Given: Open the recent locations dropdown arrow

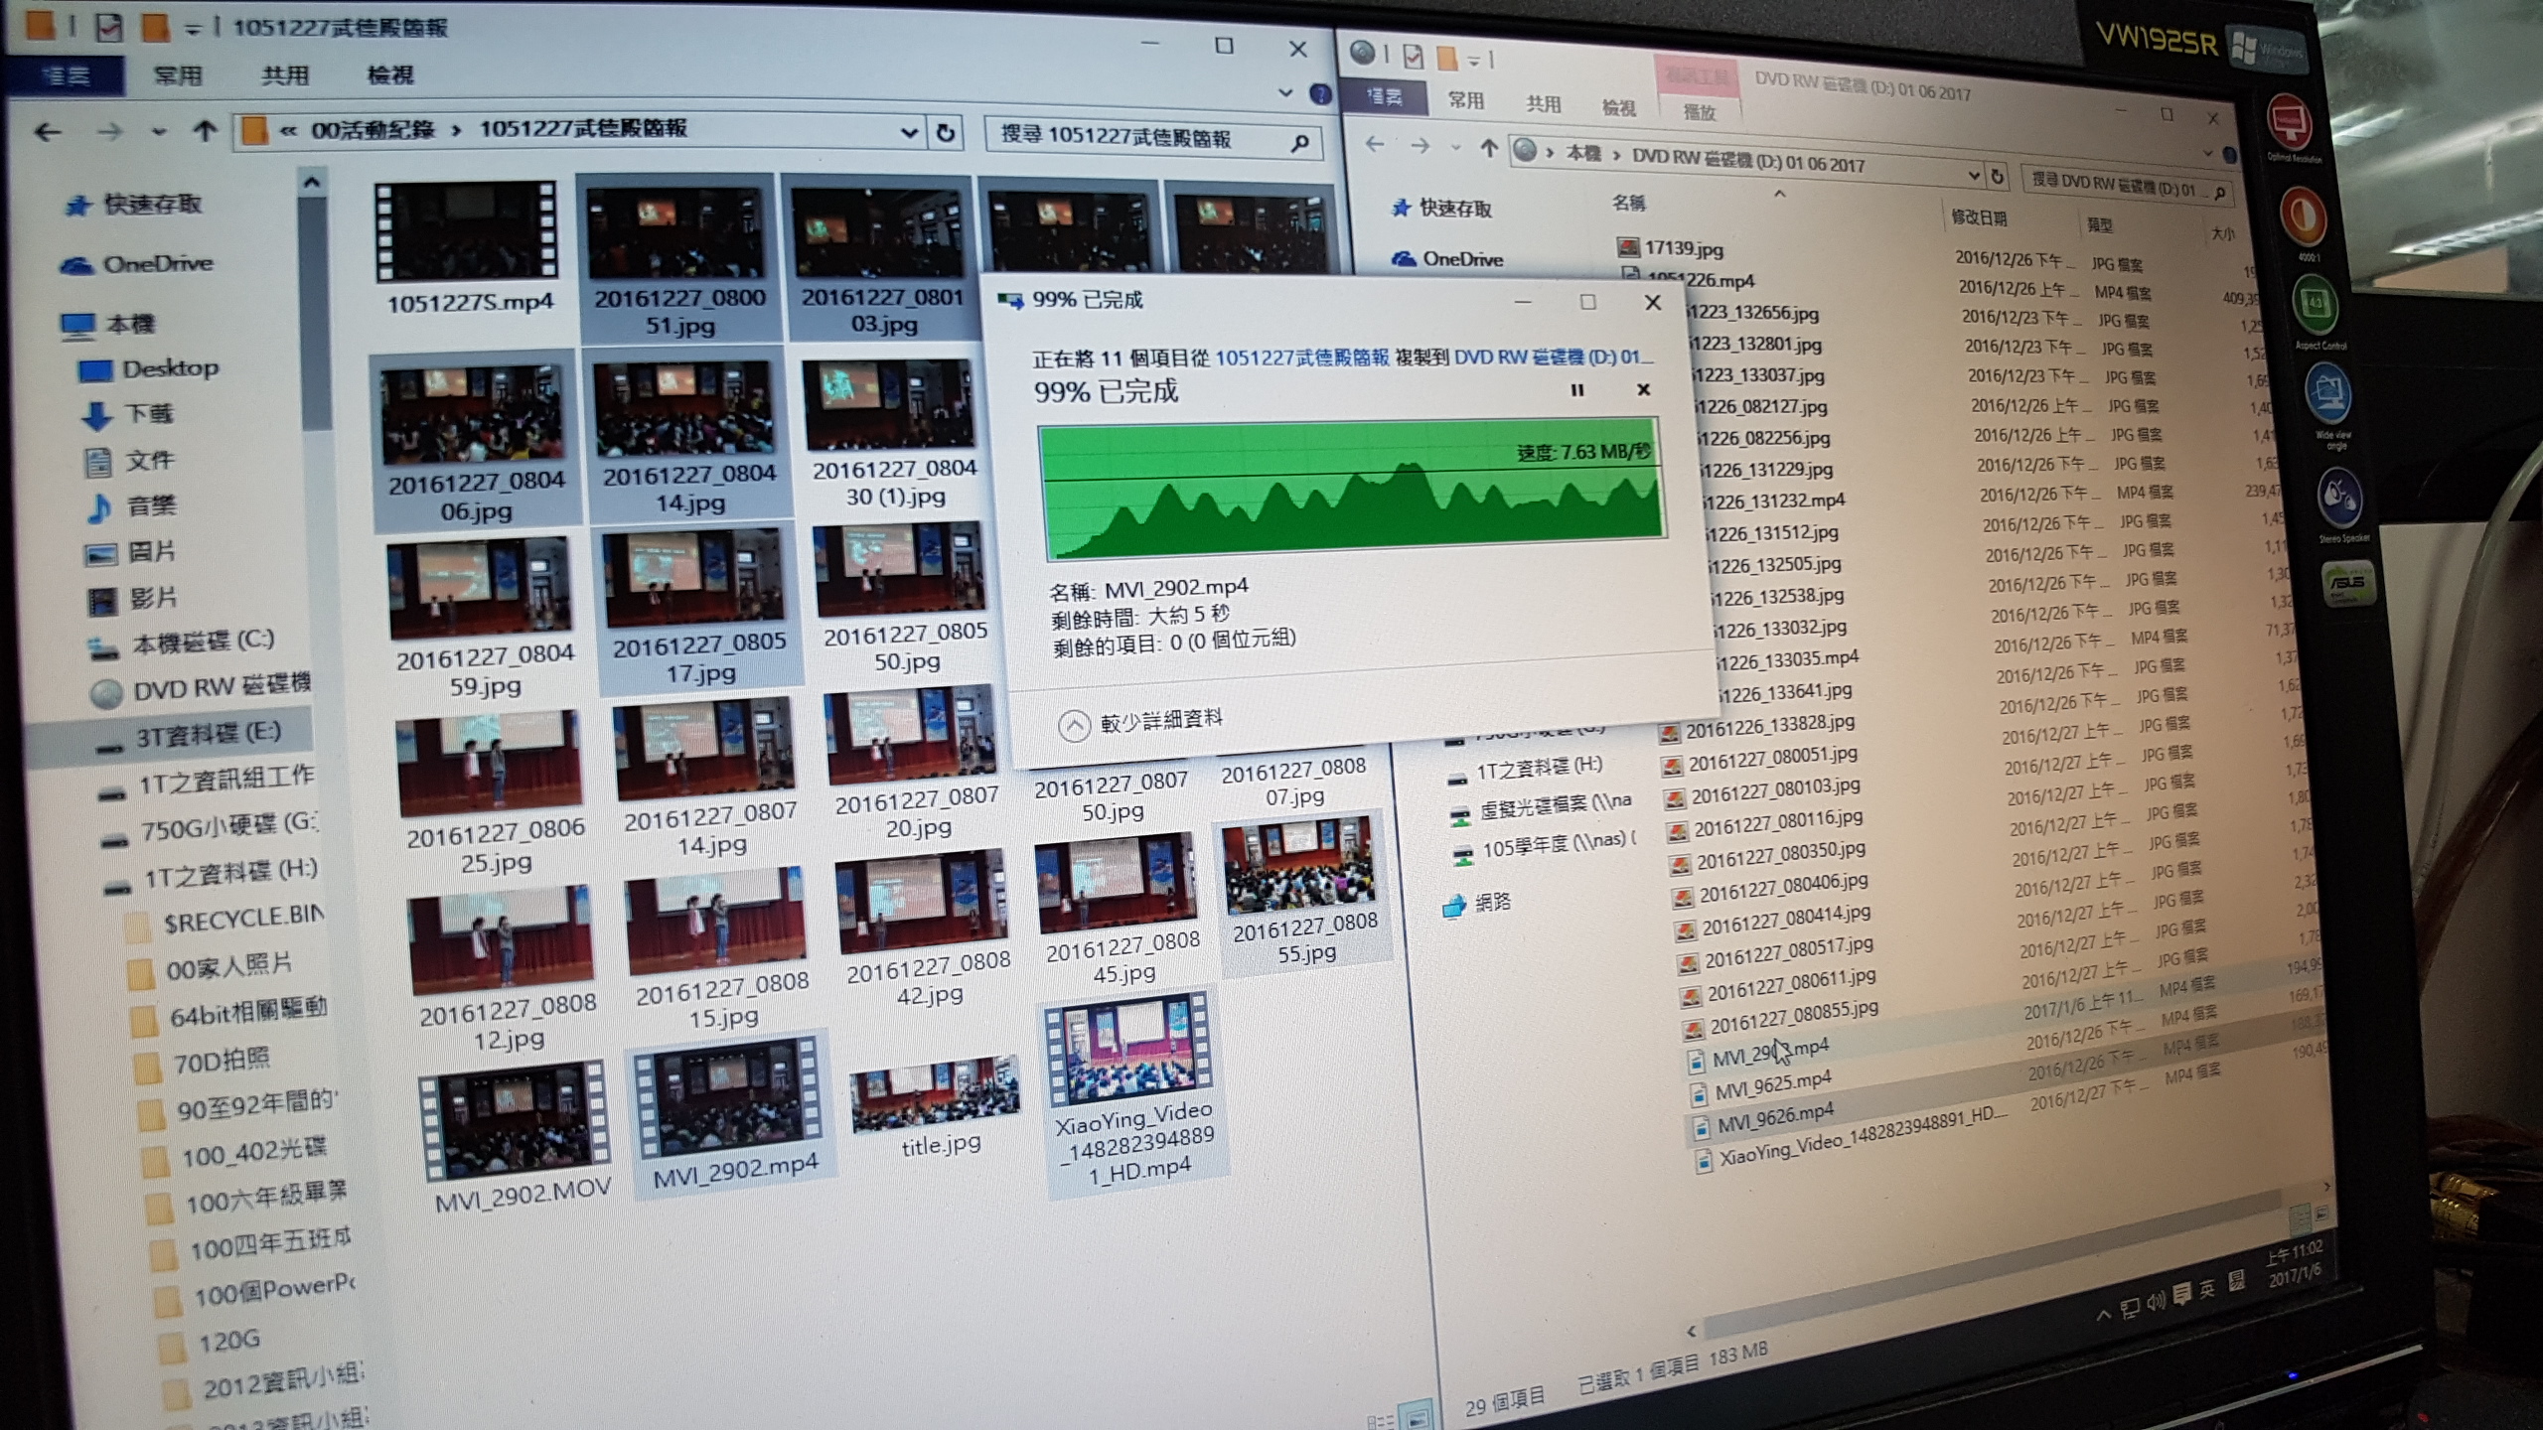Looking at the screenshot, I should pos(158,131).
